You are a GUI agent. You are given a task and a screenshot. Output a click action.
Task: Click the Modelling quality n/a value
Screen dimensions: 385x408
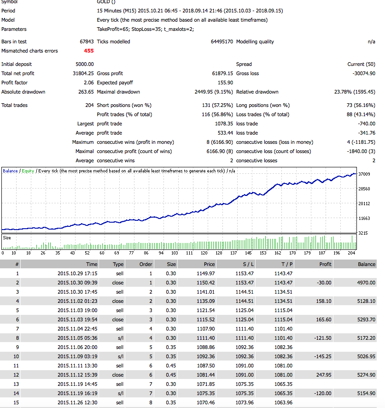372,41
